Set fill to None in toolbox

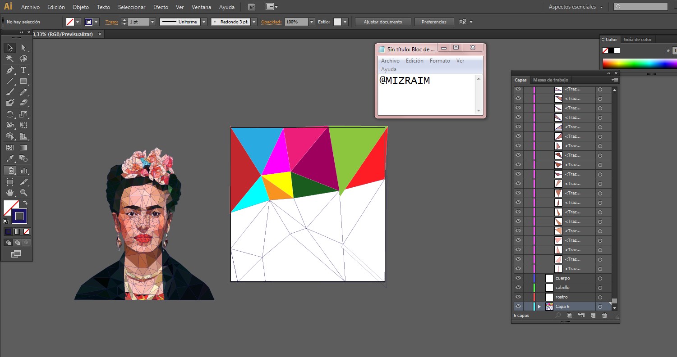click(x=26, y=231)
